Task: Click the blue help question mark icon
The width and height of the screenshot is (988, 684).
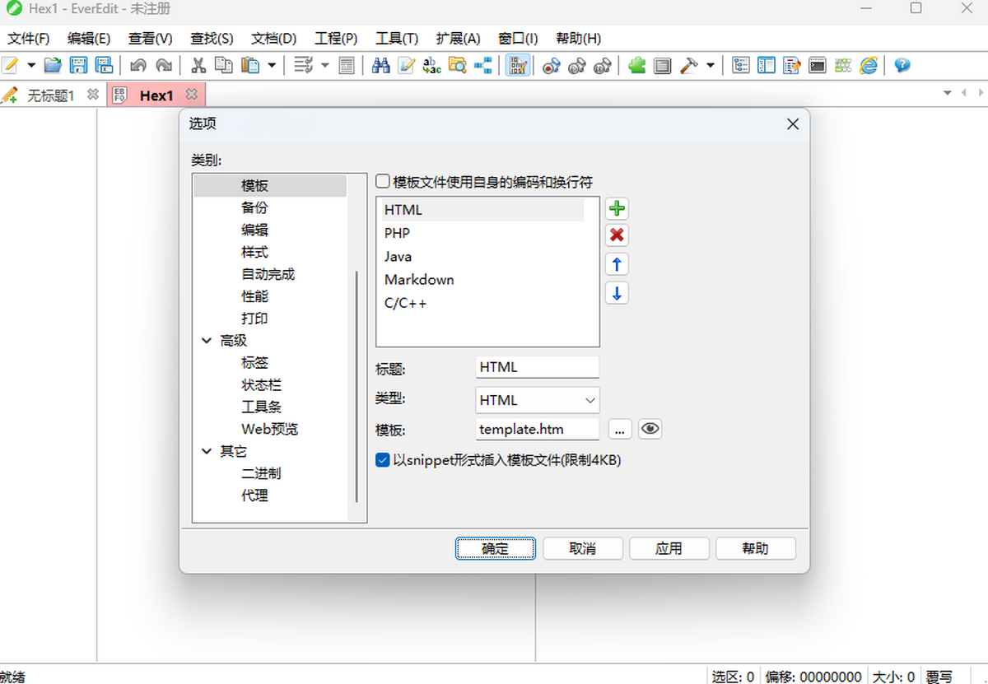Action: [x=902, y=66]
